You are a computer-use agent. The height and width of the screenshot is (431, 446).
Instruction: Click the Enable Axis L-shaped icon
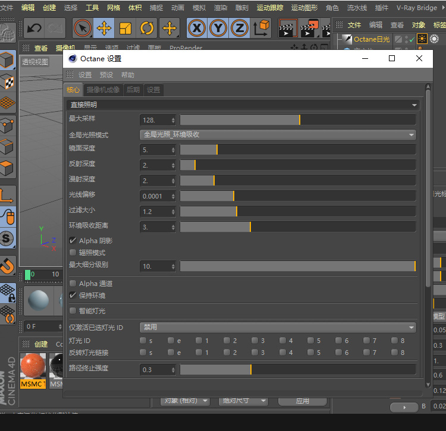click(x=7, y=195)
